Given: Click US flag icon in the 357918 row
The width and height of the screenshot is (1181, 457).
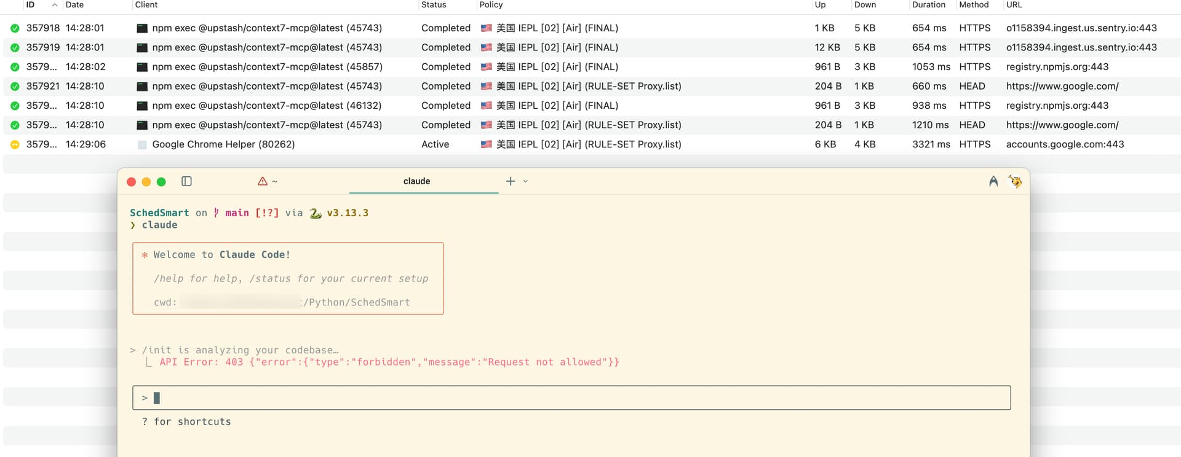Looking at the screenshot, I should click(486, 28).
